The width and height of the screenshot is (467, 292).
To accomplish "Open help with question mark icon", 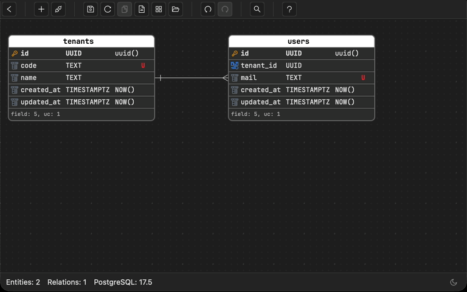I will [x=290, y=9].
